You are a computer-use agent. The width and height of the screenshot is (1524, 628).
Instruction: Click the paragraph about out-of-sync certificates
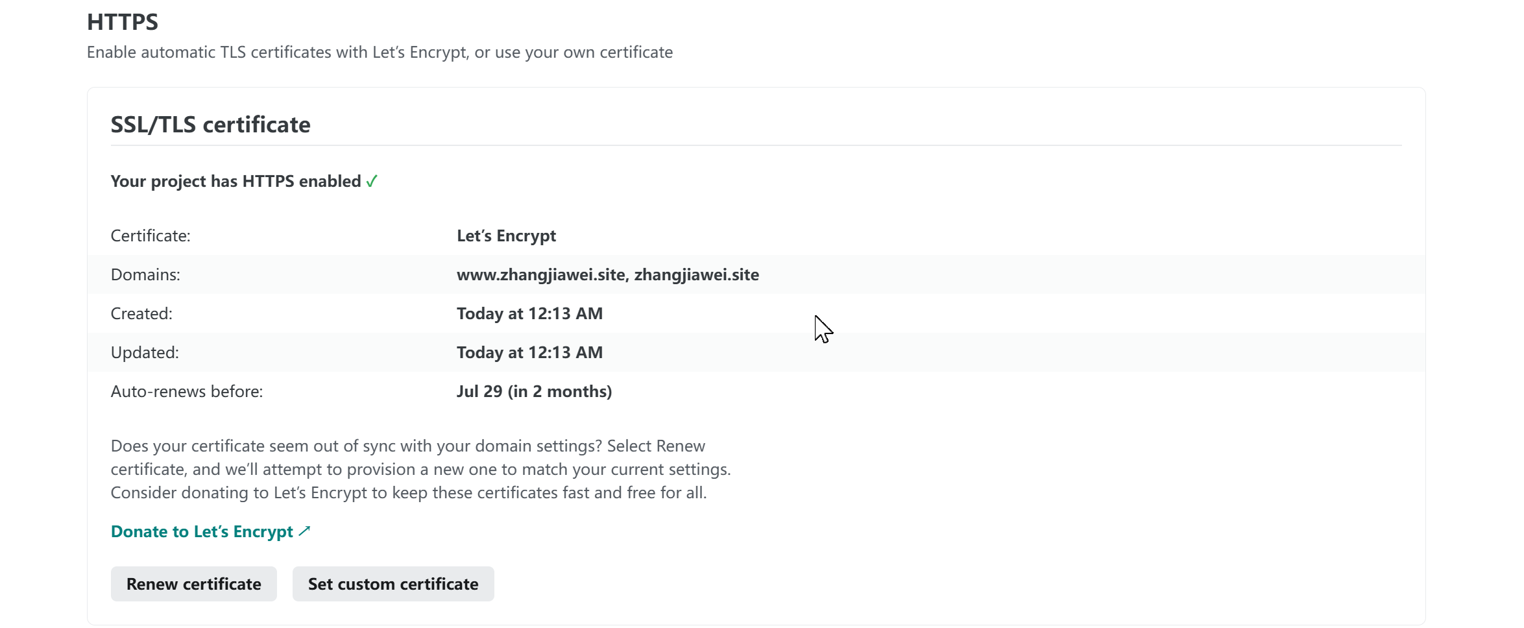coord(420,469)
